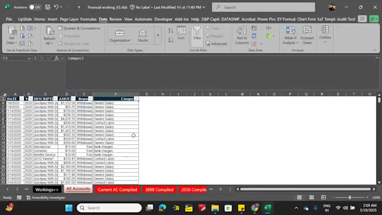
Task: Click the Consolidate icon
Action: coord(269,28)
